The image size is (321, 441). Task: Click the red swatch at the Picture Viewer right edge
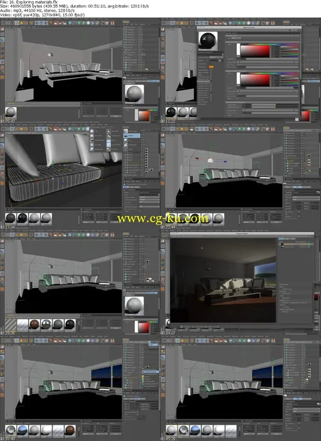pyautogui.click(x=316, y=297)
